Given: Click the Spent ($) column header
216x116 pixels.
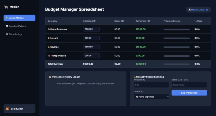Looking at the screenshot, I should [x=119, y=21].
